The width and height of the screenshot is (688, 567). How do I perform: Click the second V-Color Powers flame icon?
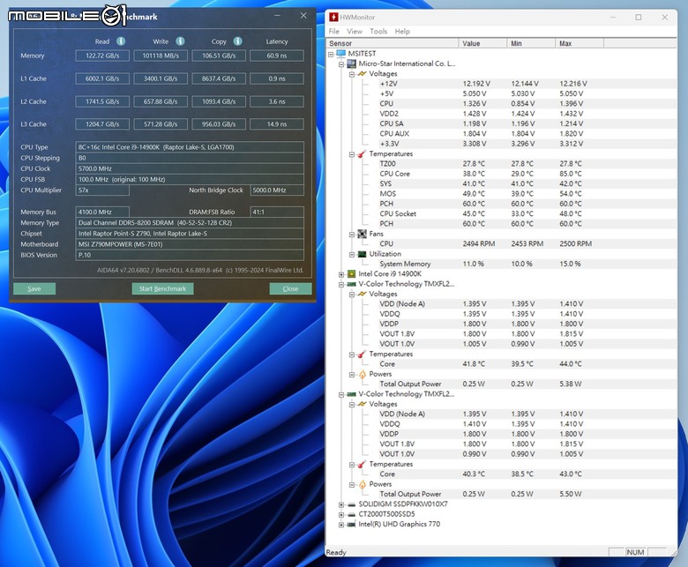click(x=363, y=484)
